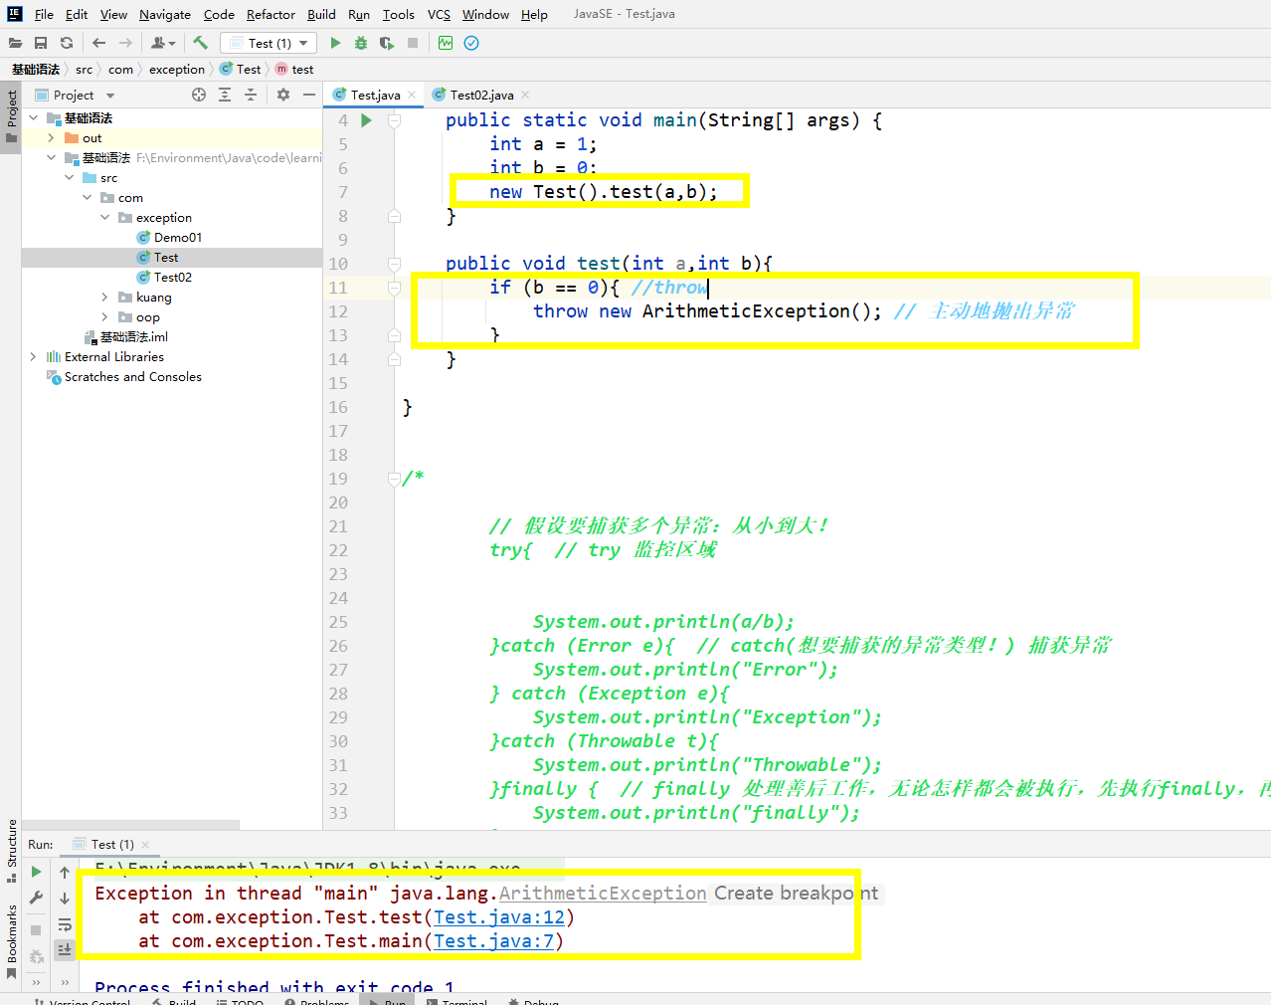This screenshot has width=1271, height=1005.
Task: Open the Tools menu
Action: tap(399, 14)
